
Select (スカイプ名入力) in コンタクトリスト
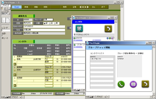(x=102, y=59)
